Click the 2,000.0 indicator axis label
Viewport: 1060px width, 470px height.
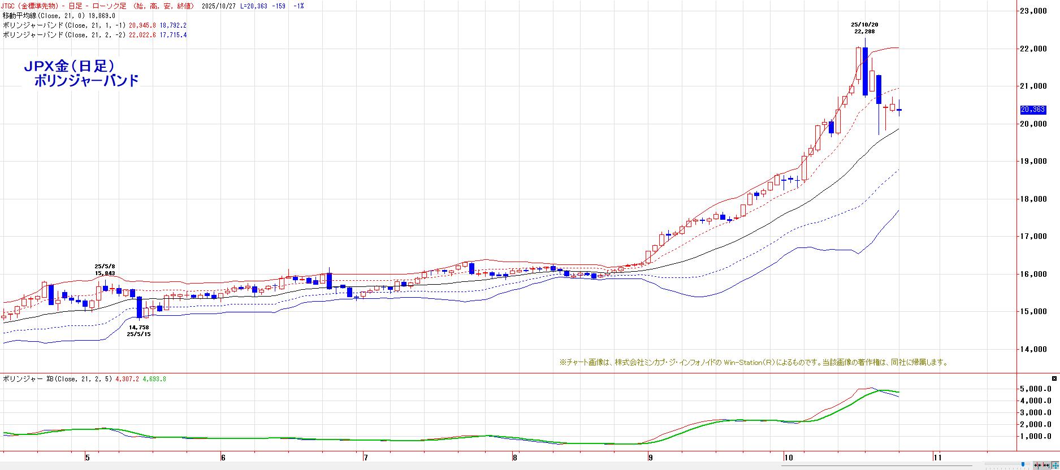pos(1036,425)
